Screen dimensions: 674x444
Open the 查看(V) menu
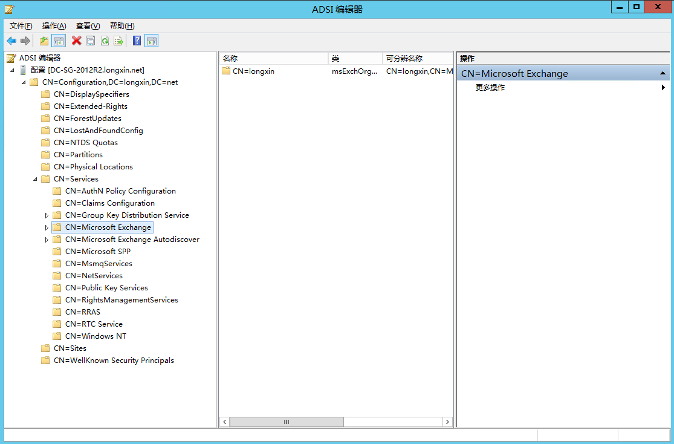point(86,25)
